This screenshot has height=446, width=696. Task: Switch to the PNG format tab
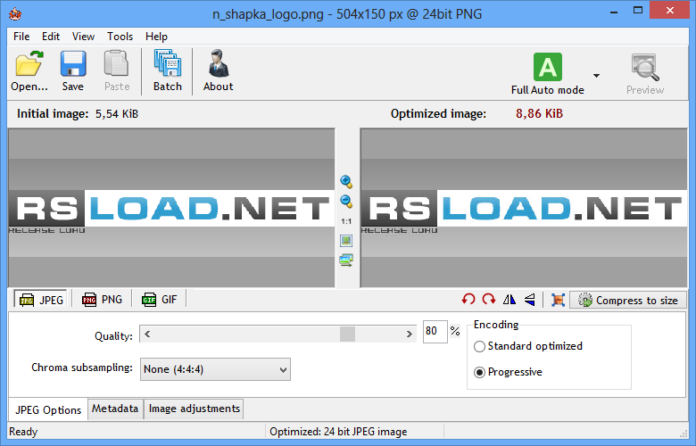pos(103,300)
